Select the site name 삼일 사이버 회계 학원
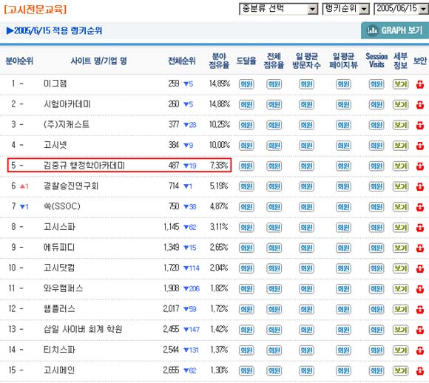Screen dimensions: 429x383 coord(83,329)
